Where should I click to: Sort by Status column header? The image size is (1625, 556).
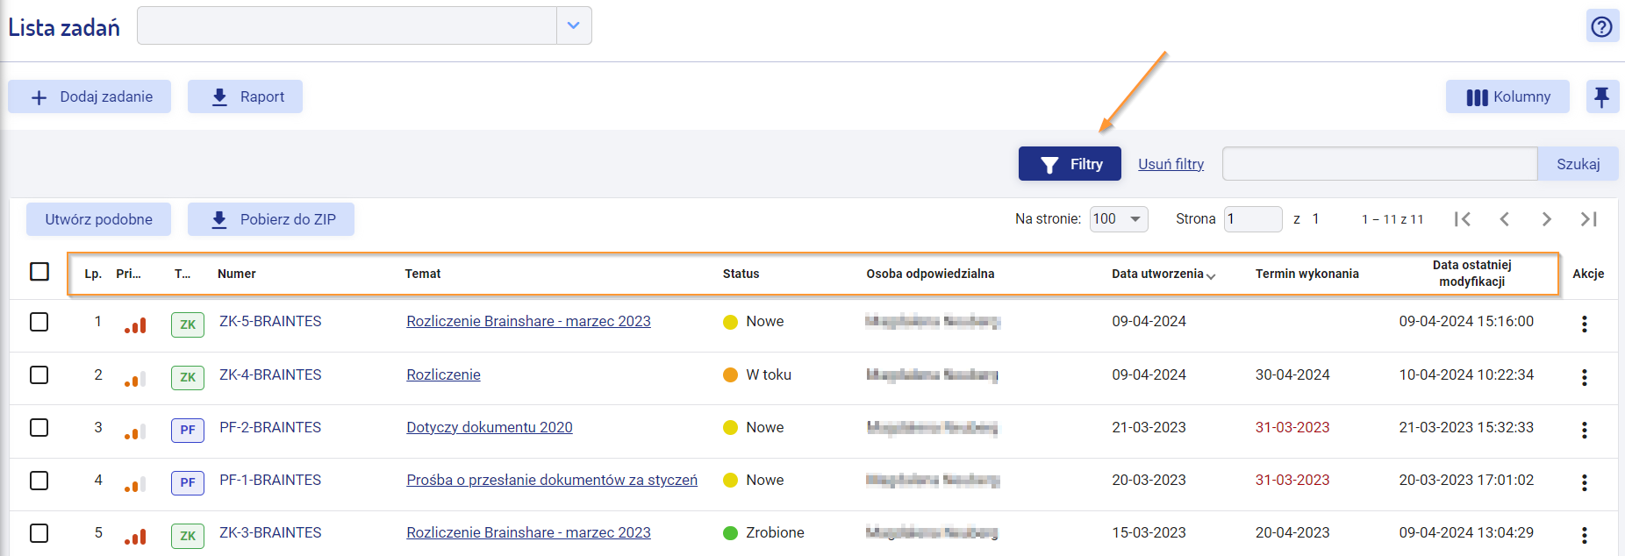coord(741,274)
